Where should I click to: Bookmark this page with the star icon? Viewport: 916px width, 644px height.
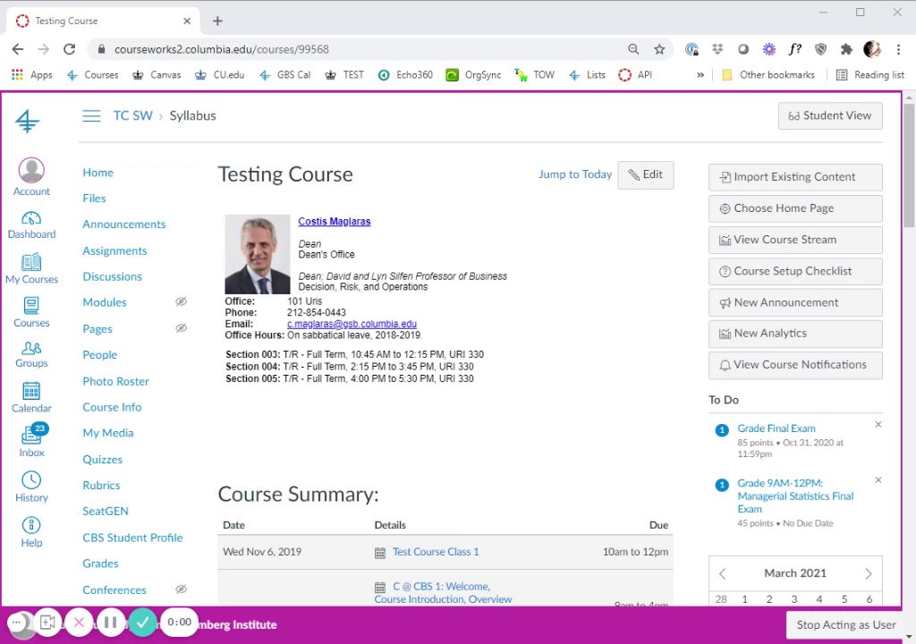tap(659, 49)
